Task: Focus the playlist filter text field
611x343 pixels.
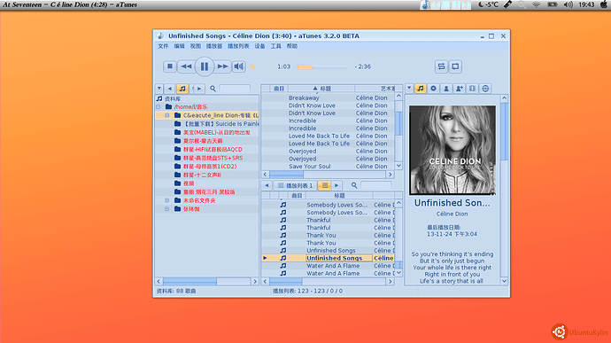Action: coord(375,185)
